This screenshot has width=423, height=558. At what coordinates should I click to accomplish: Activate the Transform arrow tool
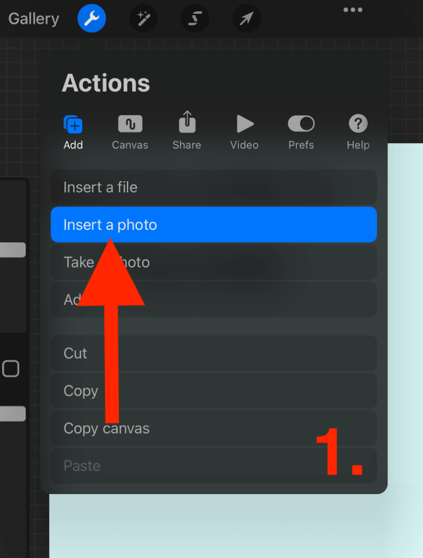(x=246, y=18)
